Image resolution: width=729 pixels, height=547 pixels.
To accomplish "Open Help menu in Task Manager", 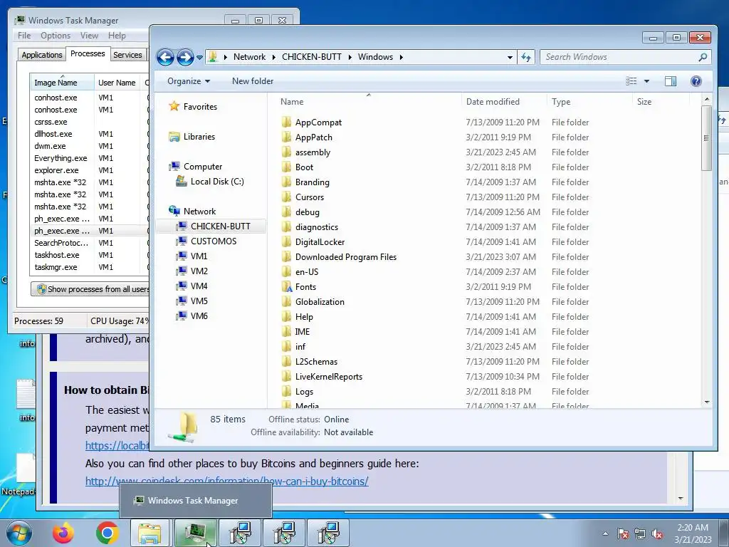I will [x=117, y=36].
